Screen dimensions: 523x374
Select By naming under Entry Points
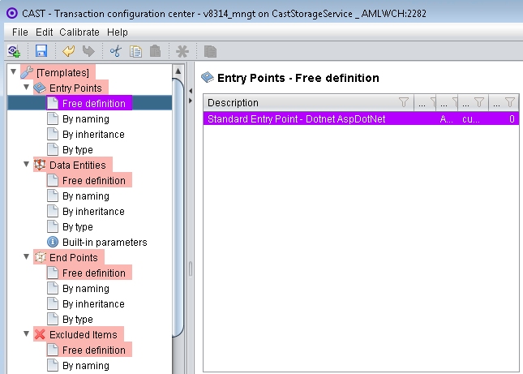(x=85, y=118)
